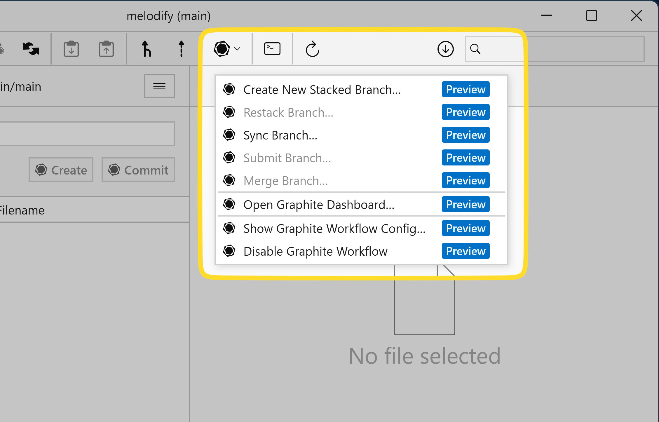The image size is (659, 422).
Task: Select the push changes clipboard icon
Action: pyautogui.click(x=106, y=48)
